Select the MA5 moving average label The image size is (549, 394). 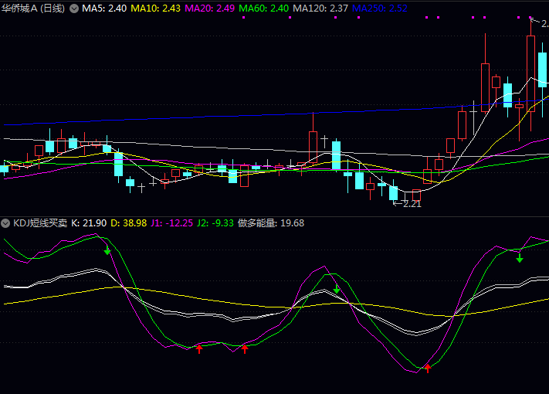coord(104,8)
